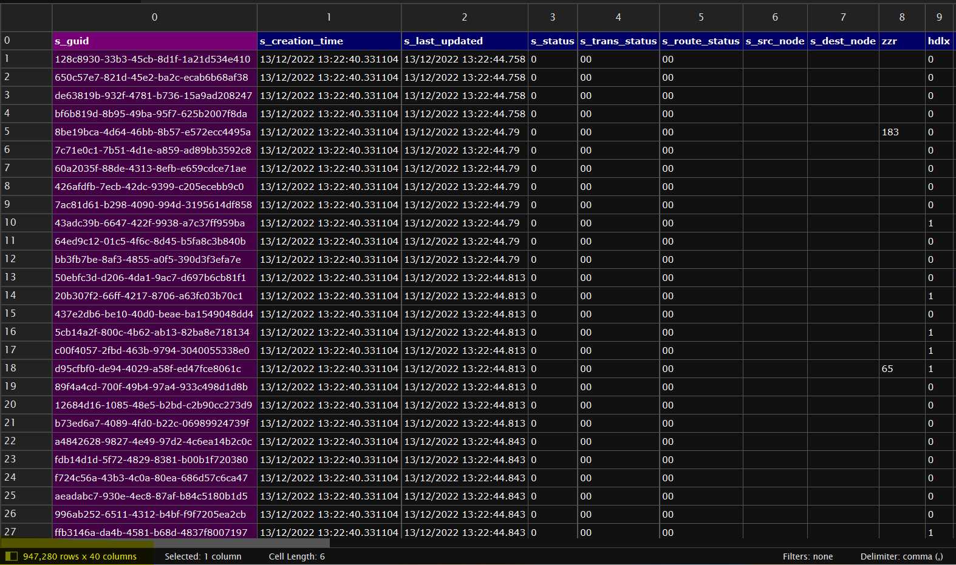956x565 pixels.
Task: Click the status bar table icon beside row count
Action: point(11,557)
